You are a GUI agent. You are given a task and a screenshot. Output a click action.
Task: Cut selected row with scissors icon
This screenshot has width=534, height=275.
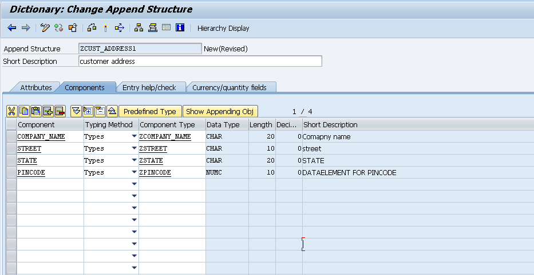click(12, 111)
